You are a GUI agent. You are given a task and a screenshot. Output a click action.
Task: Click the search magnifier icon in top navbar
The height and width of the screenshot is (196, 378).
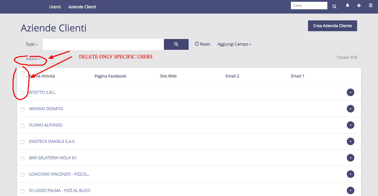pyautogui.click(x=334, y=7)
